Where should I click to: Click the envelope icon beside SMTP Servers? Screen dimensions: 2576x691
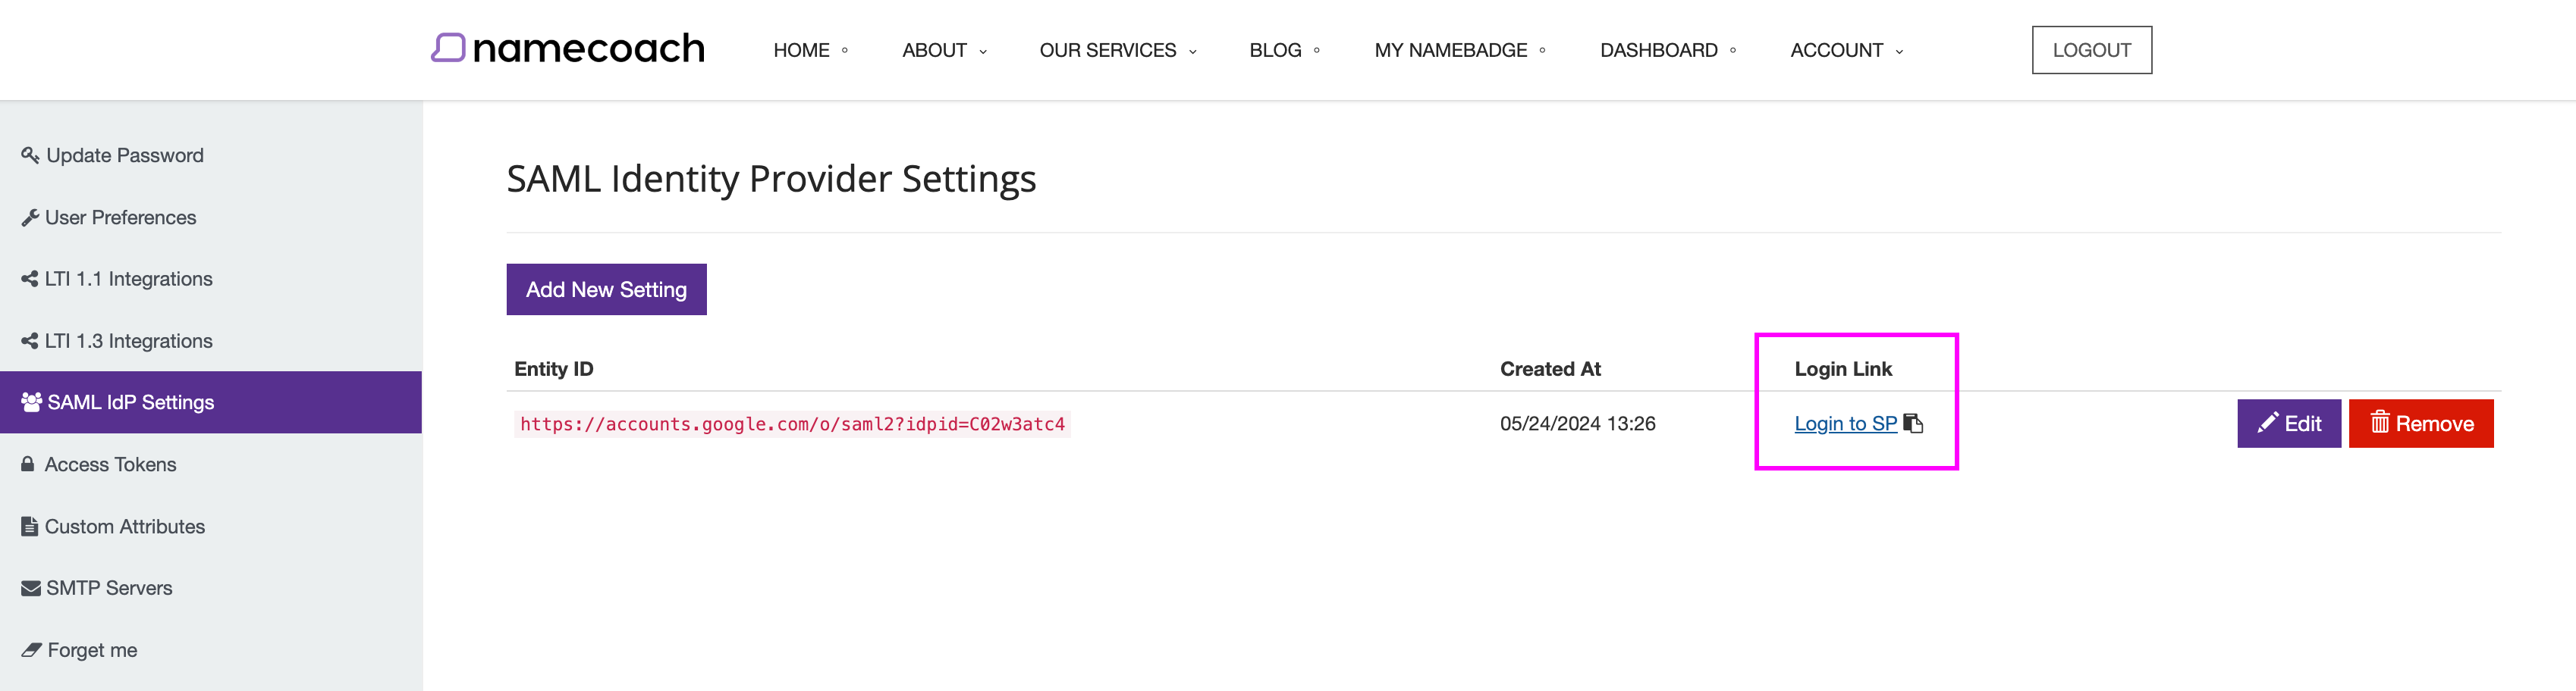click(29, 587)
